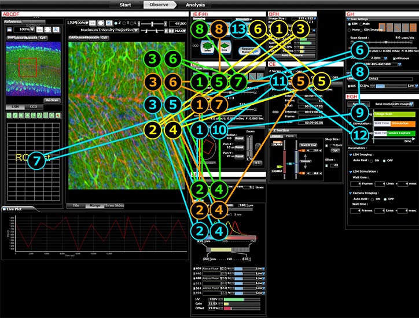
Task: Click the joystick icon beside Zoom slider
Action: 258,146
